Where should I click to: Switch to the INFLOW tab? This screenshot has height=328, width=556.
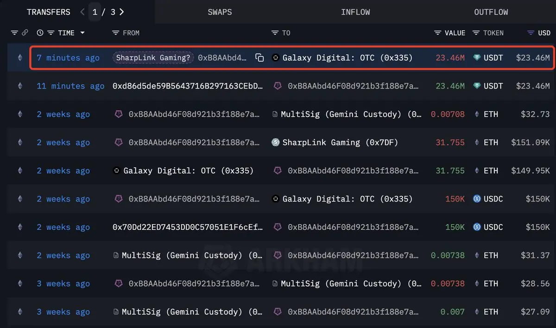[x=355, y=12]
